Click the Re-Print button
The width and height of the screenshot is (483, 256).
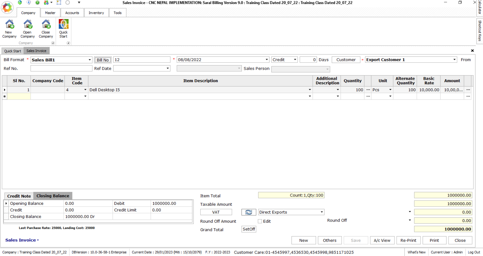click(x=408, y=240)
